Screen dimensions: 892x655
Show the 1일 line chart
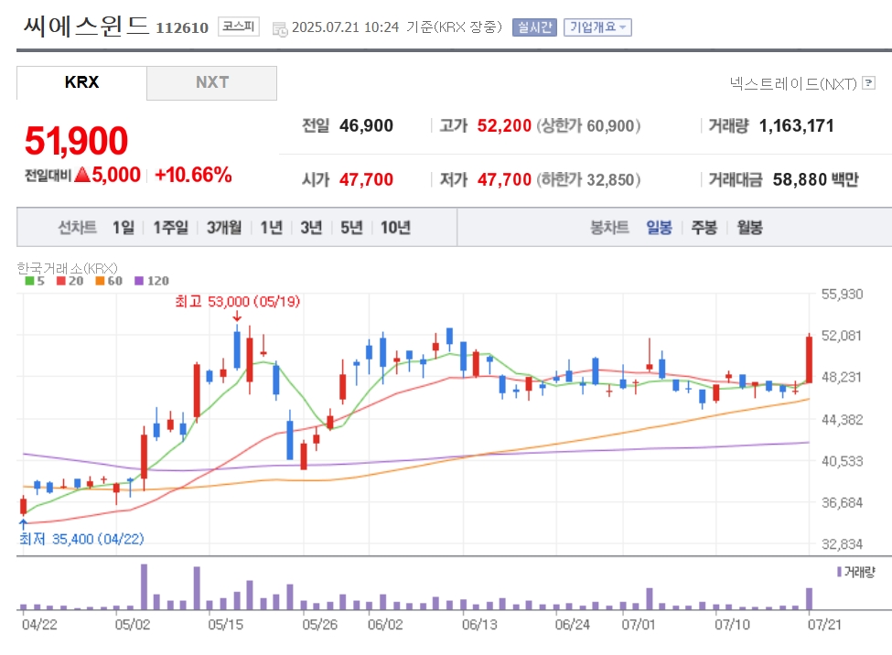coord(123,228)
